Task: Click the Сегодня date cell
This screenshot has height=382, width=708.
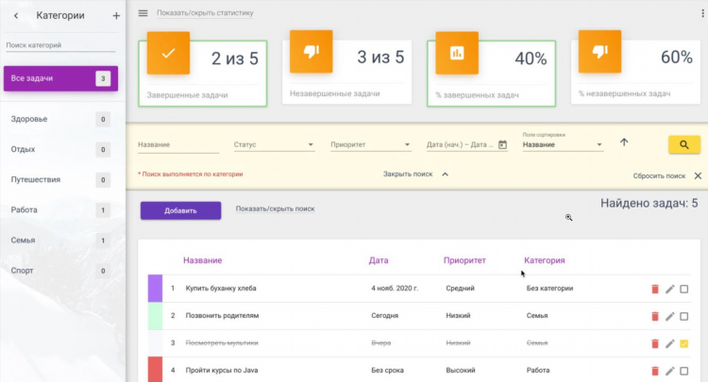Action: tap(385, 316)
